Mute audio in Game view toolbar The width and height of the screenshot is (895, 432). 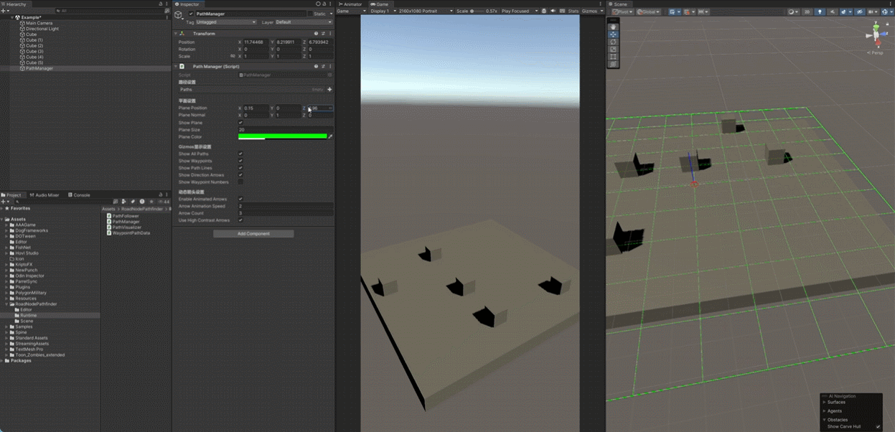(553, 11)
